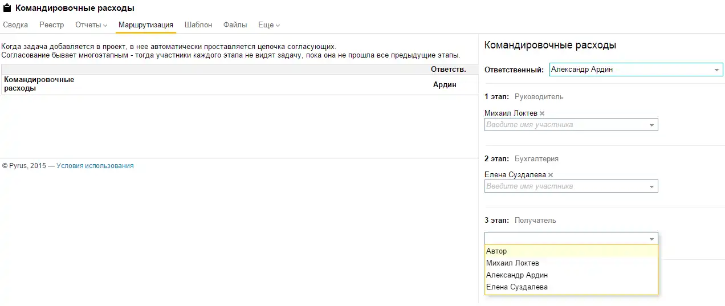This screenshot has width=725, height=306.
Task: Collapse the stage 3 dropdown using its arrow
Action: [651, 239]
